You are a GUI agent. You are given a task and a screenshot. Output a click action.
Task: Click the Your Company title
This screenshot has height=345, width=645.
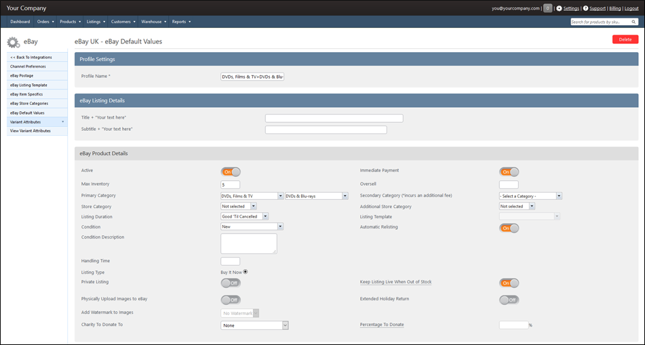click(x=26, y=8)
